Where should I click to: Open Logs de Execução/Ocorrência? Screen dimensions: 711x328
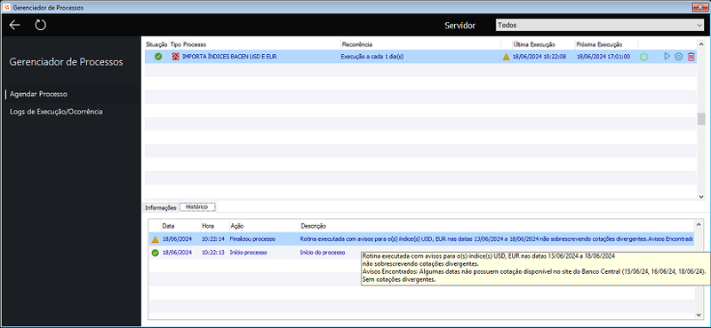point(56,112)
